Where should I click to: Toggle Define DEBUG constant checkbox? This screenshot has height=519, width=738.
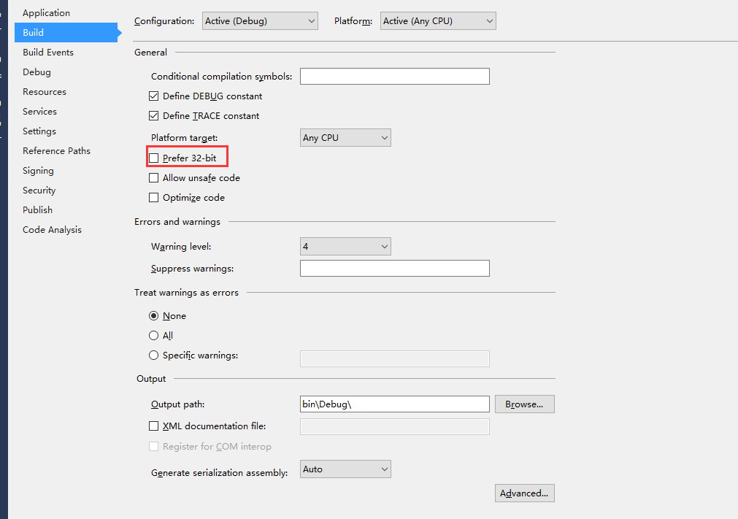(153, 96)
